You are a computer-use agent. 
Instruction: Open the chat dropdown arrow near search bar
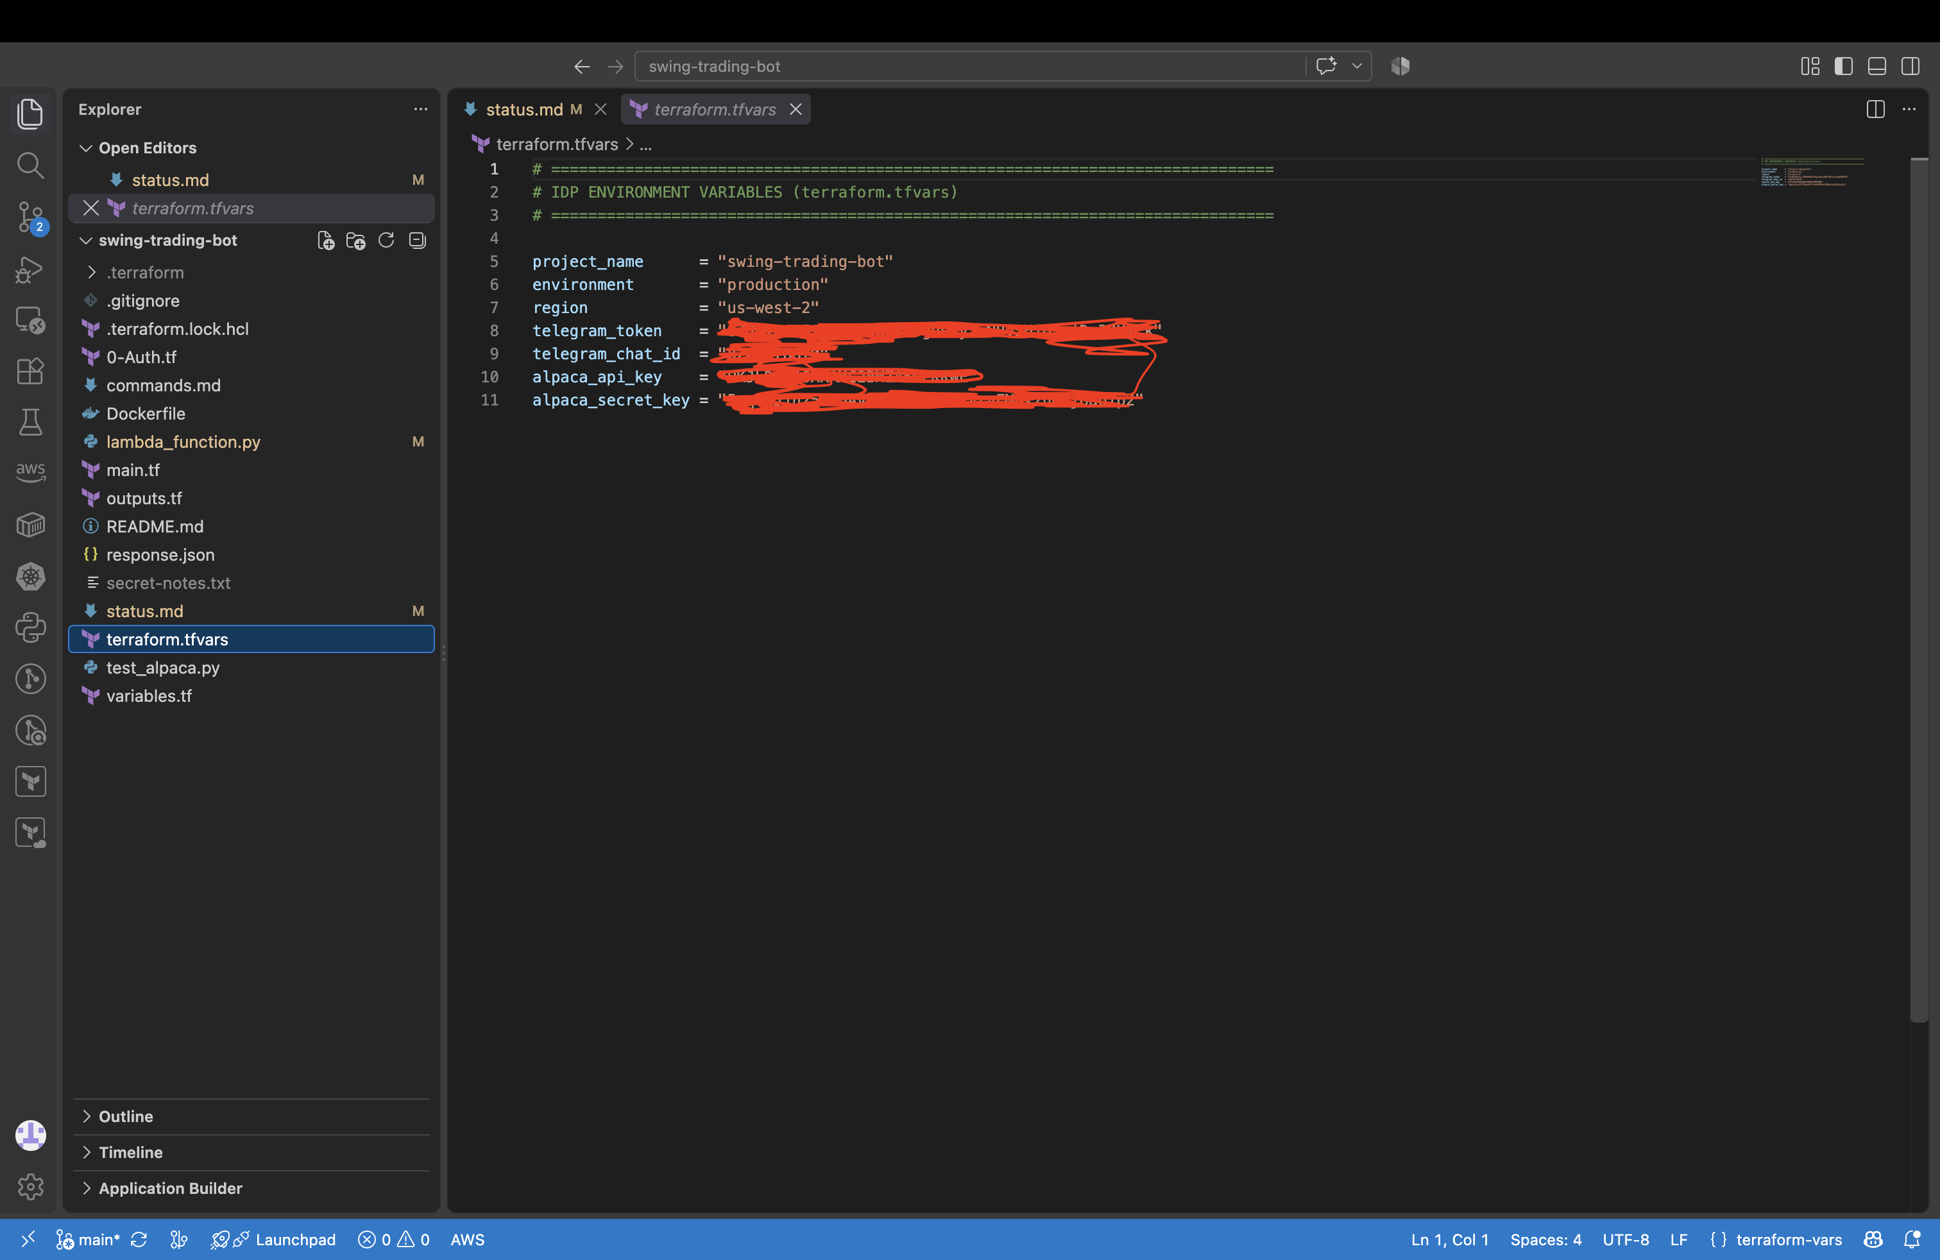1357,66
